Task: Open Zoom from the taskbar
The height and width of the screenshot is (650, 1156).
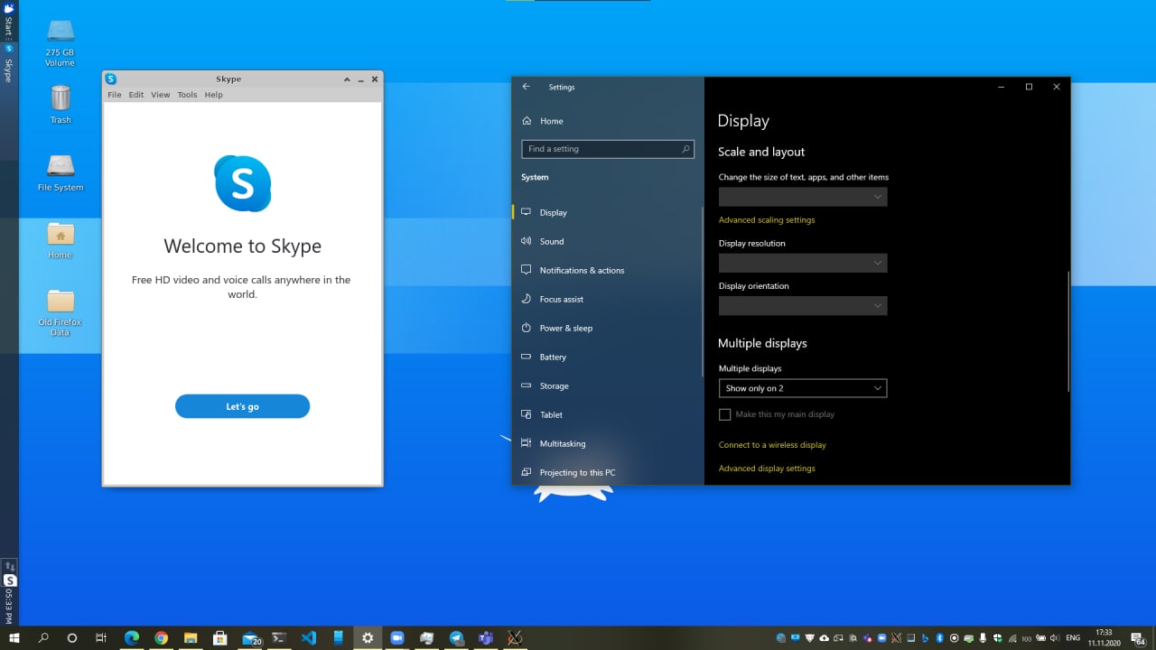Action: (x=396, y=638)
